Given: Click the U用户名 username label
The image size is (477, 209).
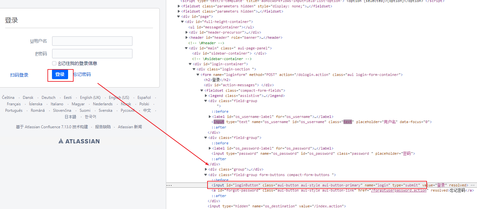Looking at the screenshot, I should 38,41.
